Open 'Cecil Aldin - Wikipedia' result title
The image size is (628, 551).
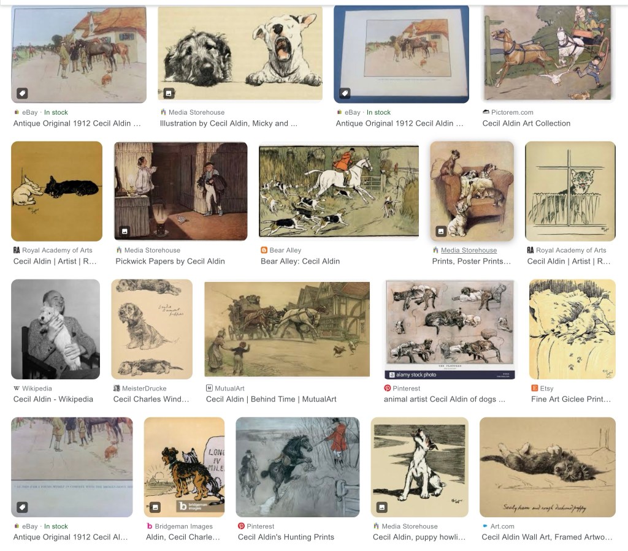[x=53, y=399]
